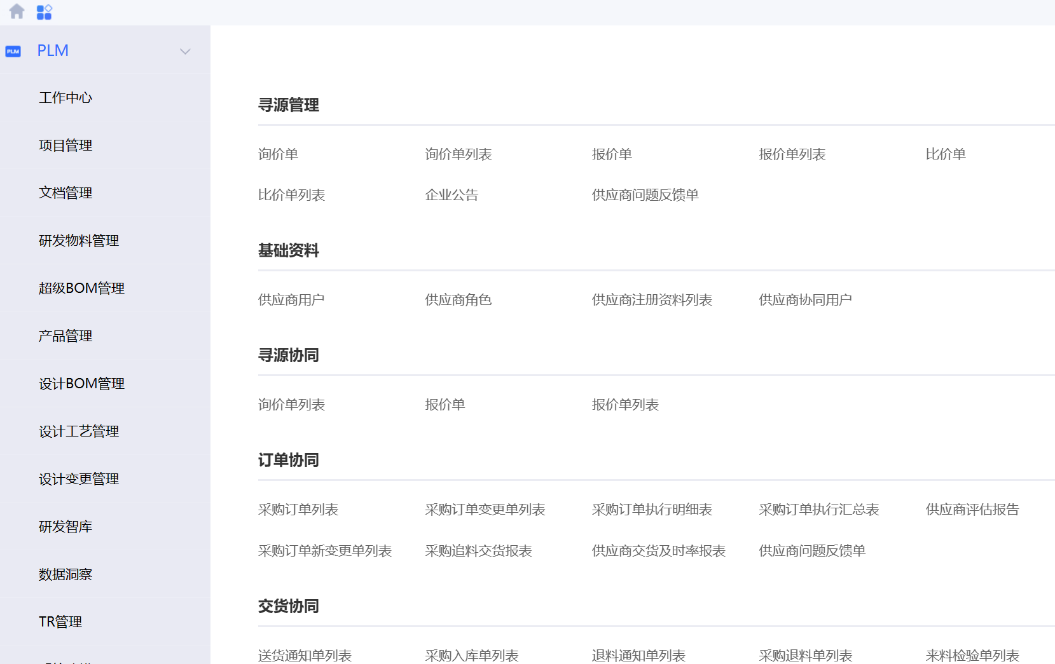Open the 企业公告 link
The image size is (1055, 664).
pos(452,195)
